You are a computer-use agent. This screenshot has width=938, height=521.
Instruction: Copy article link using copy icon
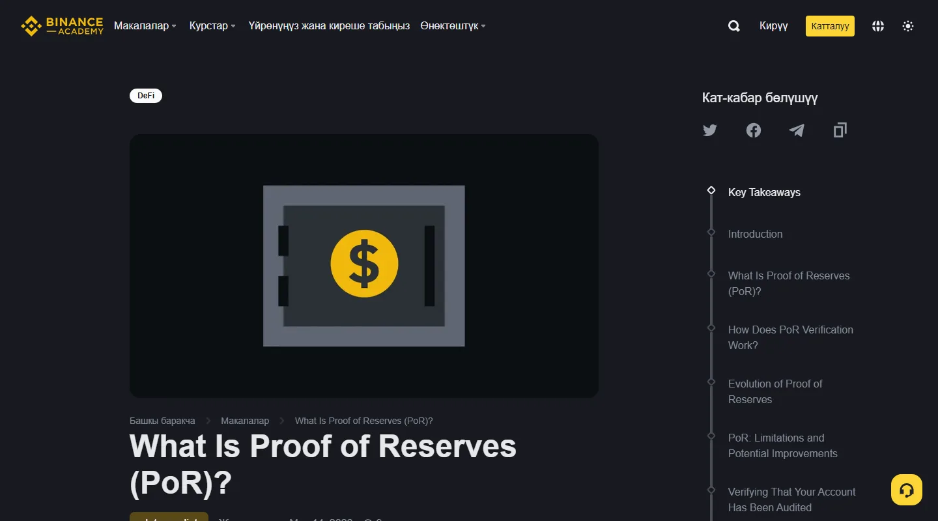pos(840,130)
